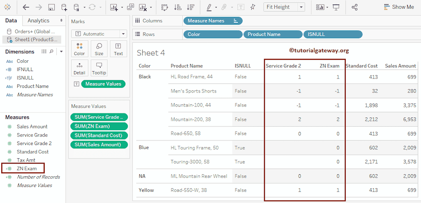Image resolution: width=421 pixels, height=203 pixels.
Task: Add a new data source
Action: [x=64, y=7]
